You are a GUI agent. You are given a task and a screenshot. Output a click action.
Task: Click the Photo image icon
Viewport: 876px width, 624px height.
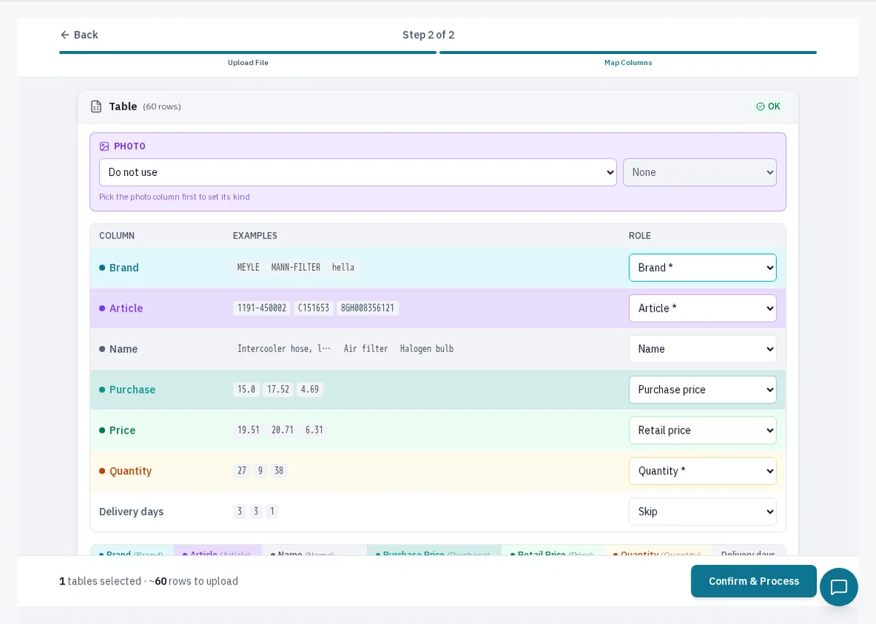tap(104, 147)
